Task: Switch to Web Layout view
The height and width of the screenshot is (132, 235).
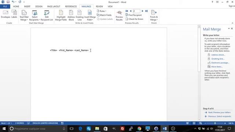Action: (200, 123)
